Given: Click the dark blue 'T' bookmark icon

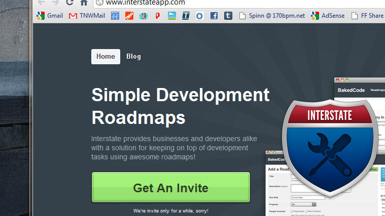Looking at the screenshot, I should [x=186, y=16].
